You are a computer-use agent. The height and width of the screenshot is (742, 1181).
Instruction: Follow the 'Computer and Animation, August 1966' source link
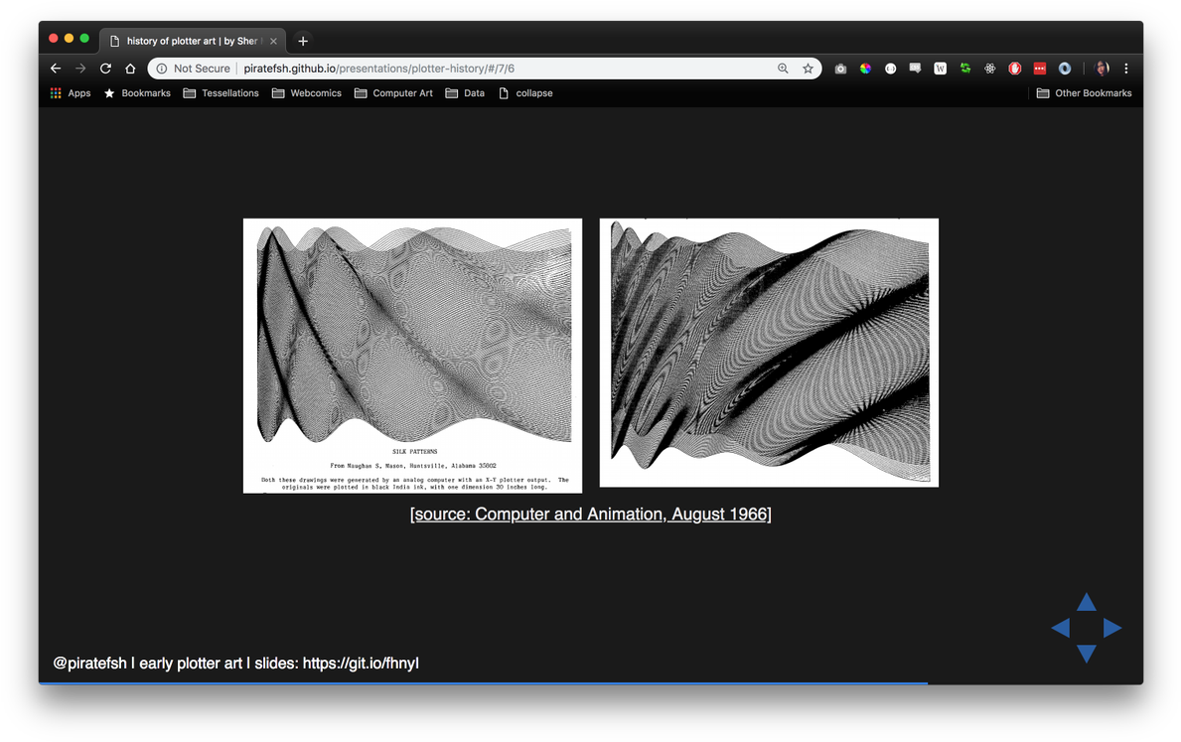(x=590, y=514)
